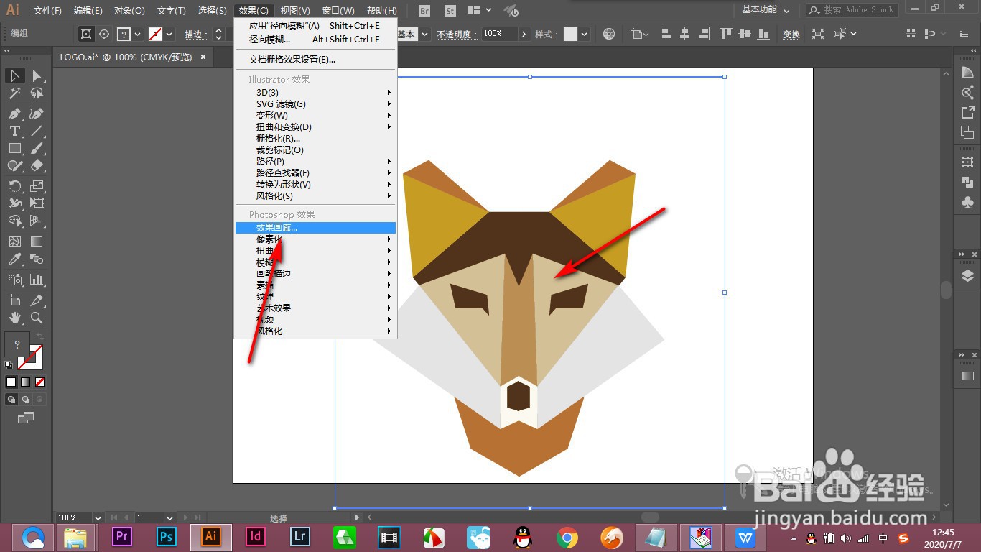This screenshot has width=981, height=552.
Task: Select the Artboard tool
Action: tap(15, 300)
